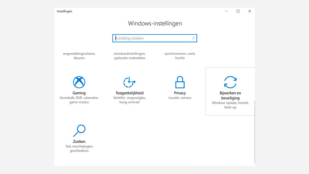Select the Zoeken category label
The height and width of the screenshot is (174, 309).
[x=79, y=142]
